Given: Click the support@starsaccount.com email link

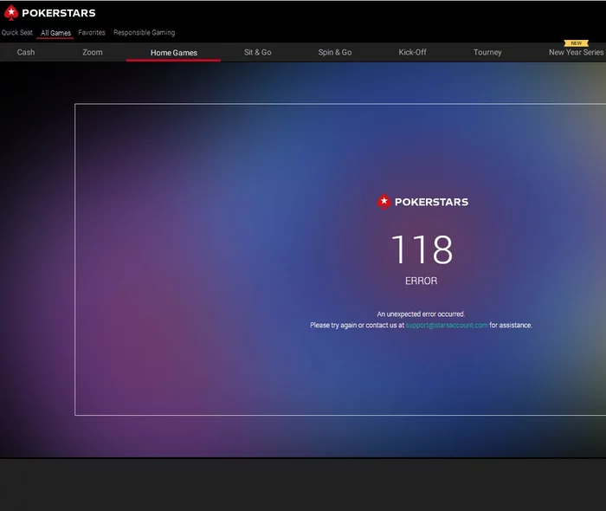Looking at the screenshot, I should (x=447, y=325).
